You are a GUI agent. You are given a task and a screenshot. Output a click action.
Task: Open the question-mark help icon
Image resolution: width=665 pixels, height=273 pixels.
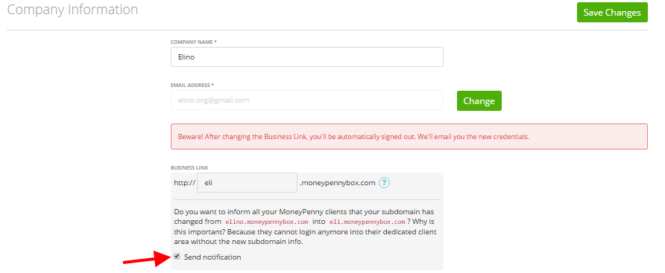coord(384,183)
